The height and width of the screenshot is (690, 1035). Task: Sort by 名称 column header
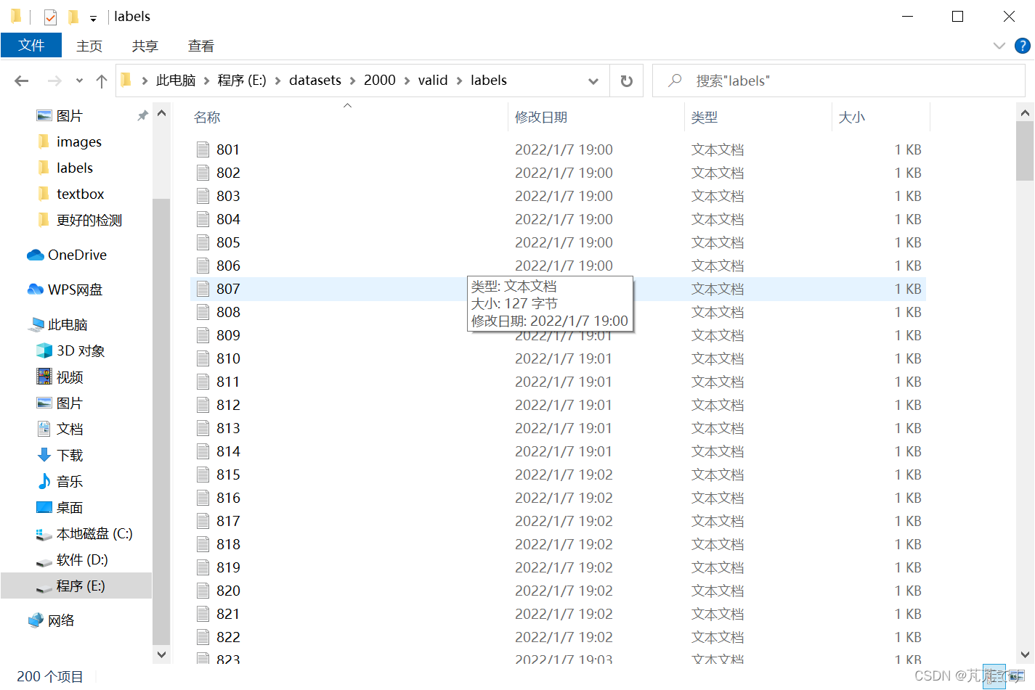207,118
